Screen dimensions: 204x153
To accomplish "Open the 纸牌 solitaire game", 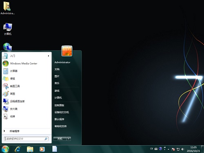I will coord(27,116).
